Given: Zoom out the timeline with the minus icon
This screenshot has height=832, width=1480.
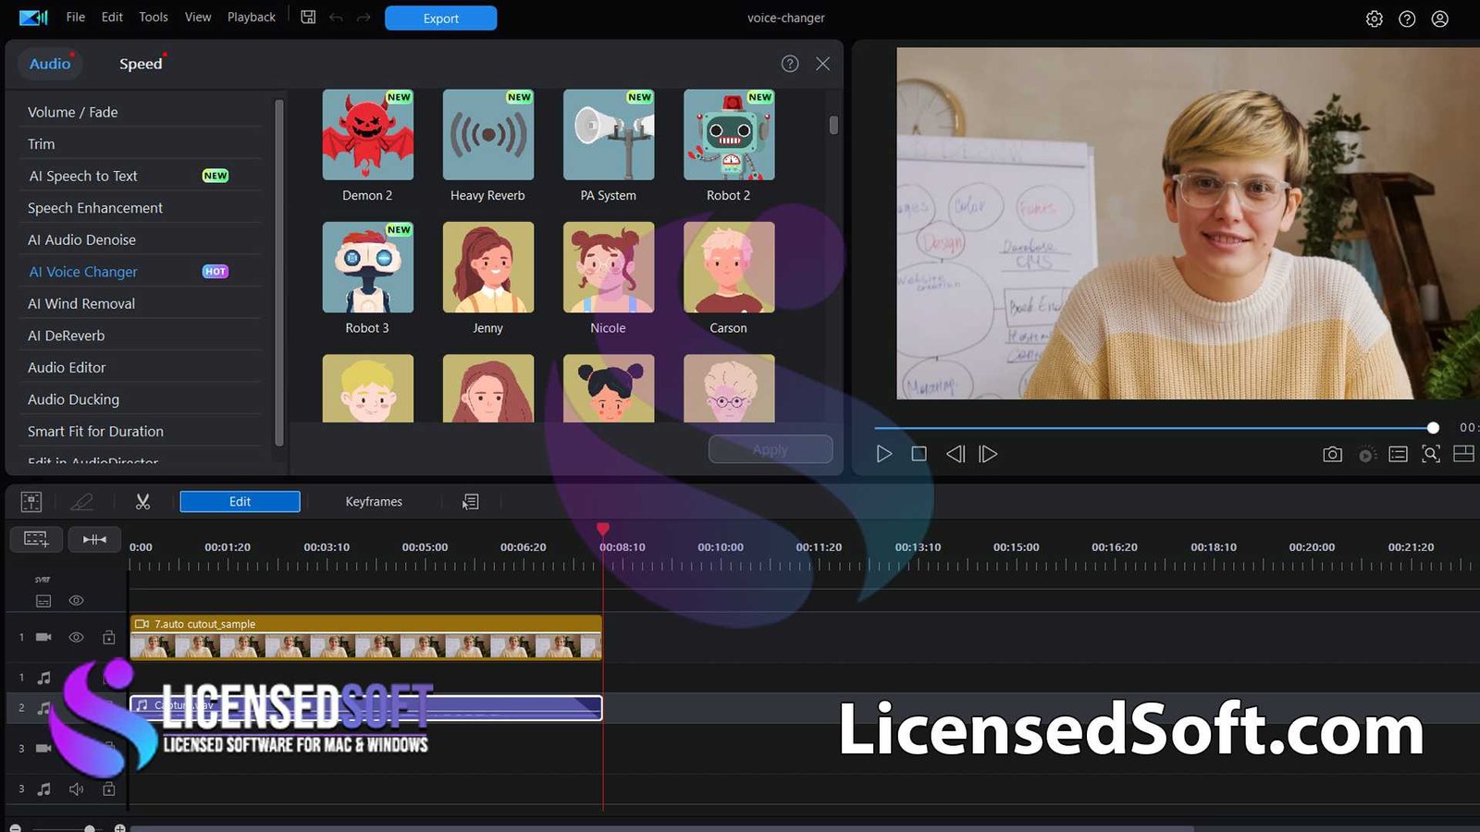Looking at the screenshot, I should click(x=15, y=828).
